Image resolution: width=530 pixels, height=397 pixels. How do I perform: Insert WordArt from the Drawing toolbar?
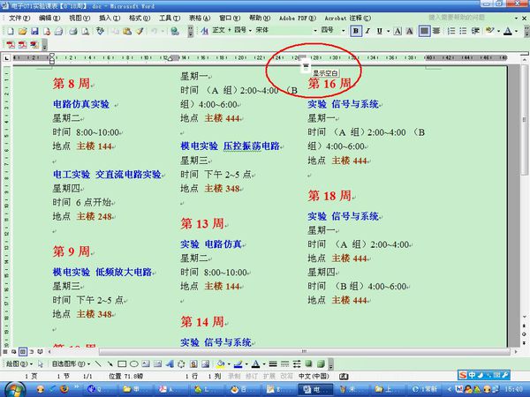pos(170,363)
